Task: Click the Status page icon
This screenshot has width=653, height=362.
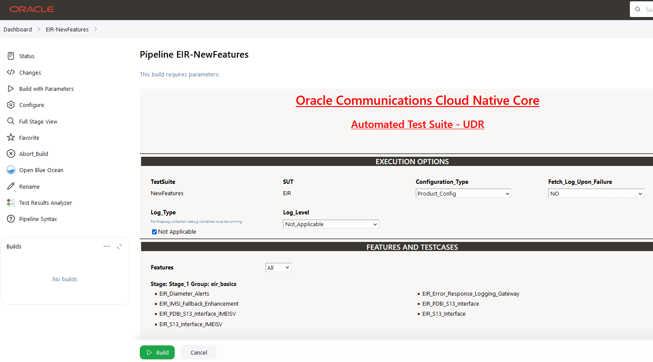Action: tap(11, 56)
